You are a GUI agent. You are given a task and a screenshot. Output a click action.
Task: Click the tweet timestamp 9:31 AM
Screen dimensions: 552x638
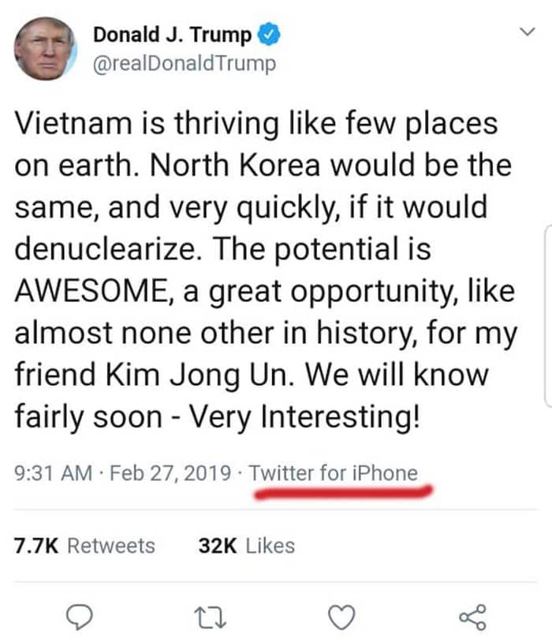tap(50, 473)
